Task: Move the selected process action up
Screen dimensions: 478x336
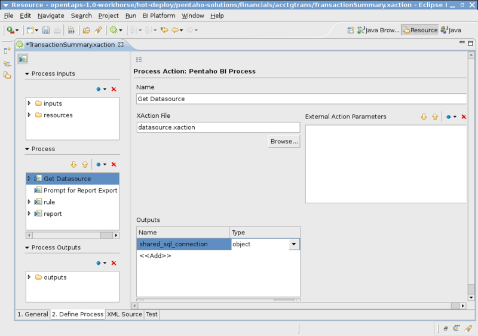Action: (85, 164)
